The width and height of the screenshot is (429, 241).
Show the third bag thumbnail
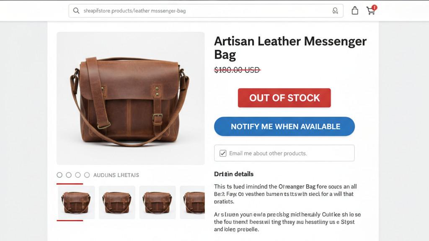[158, 202]
